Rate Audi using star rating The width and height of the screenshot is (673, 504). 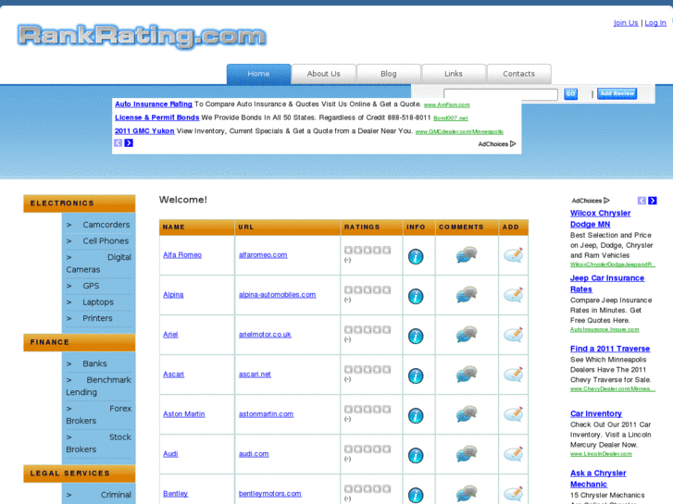[368, 449]
